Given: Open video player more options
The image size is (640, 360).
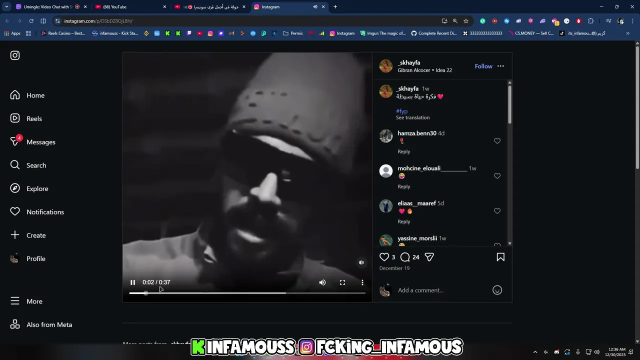Looking at the screenshot, I should [x=362, y=282].
